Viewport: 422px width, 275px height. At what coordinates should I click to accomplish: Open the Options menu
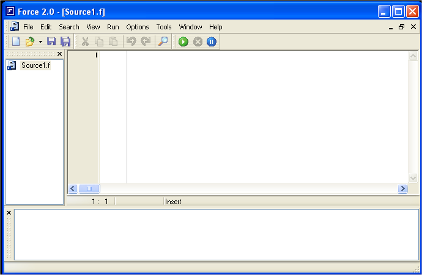click(137, 27)
